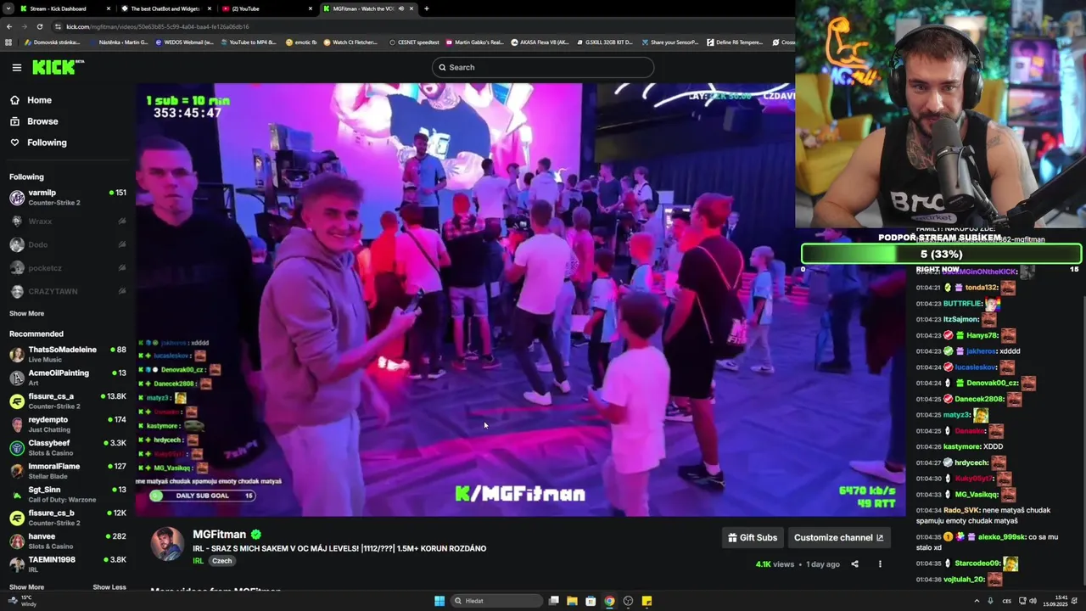Show hidden system tray icons
Image resolution: width=1086 pixels, height=611 pixels.
pos(977,601)
